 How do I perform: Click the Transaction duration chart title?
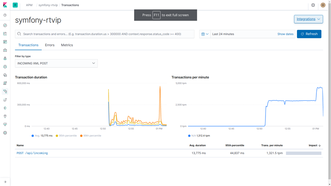pyautogui.click(x=31, y=77)
